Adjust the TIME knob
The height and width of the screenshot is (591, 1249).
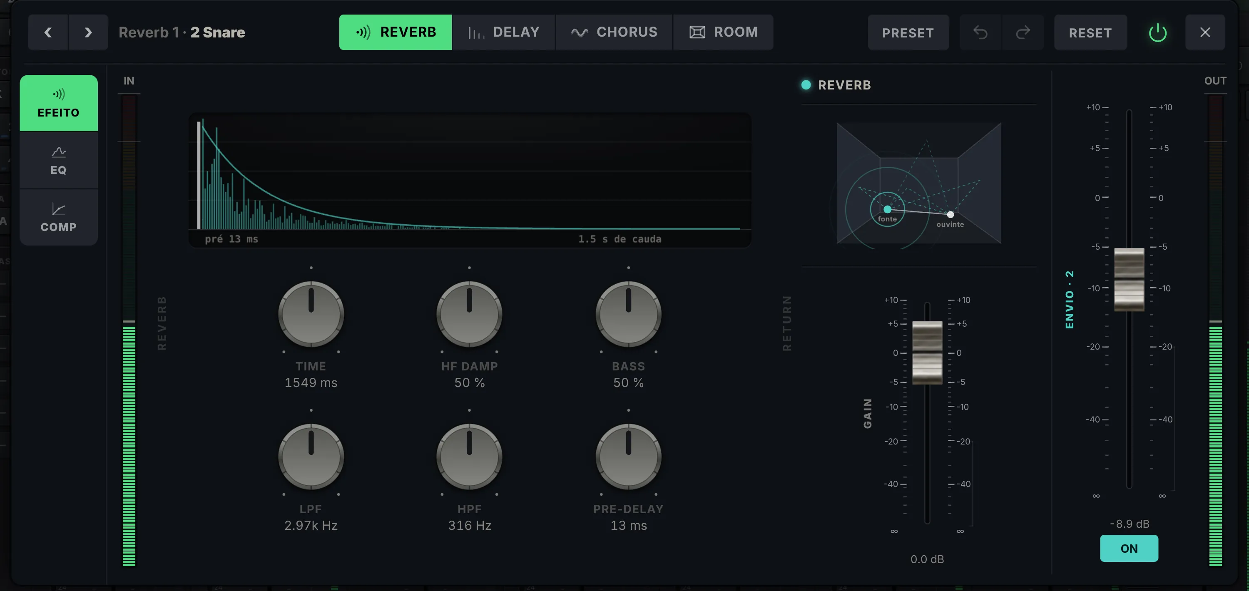pos(311,314)
